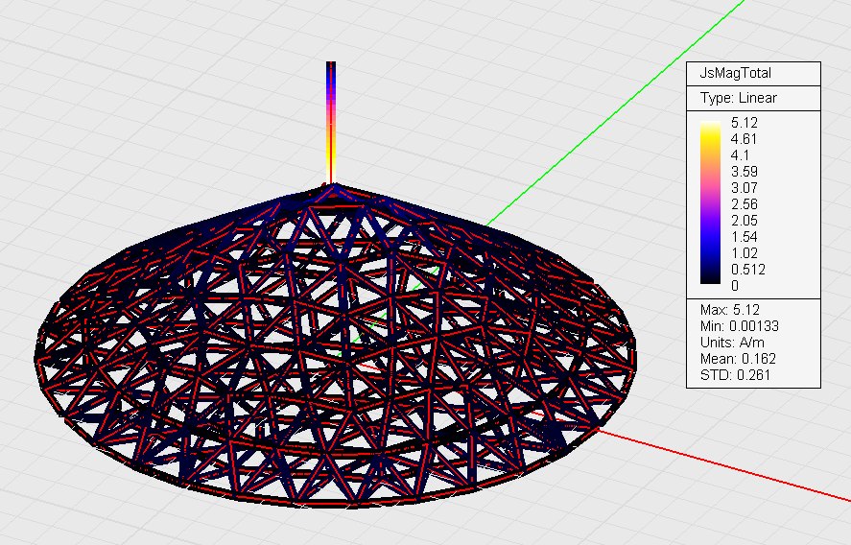Click the color gradient bar in legend

click(711, 203)
